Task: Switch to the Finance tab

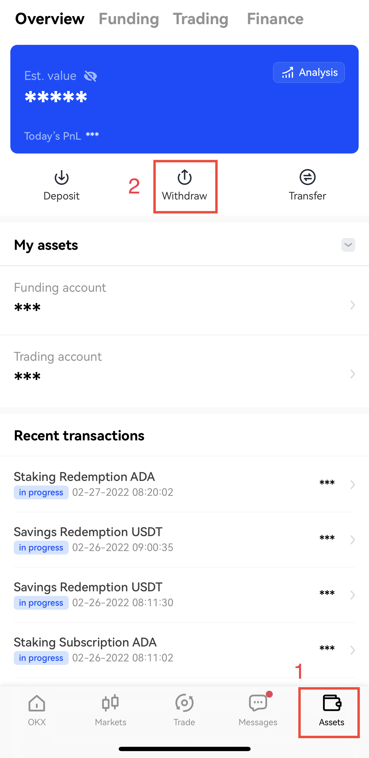Action: click(x=275, y=19)
